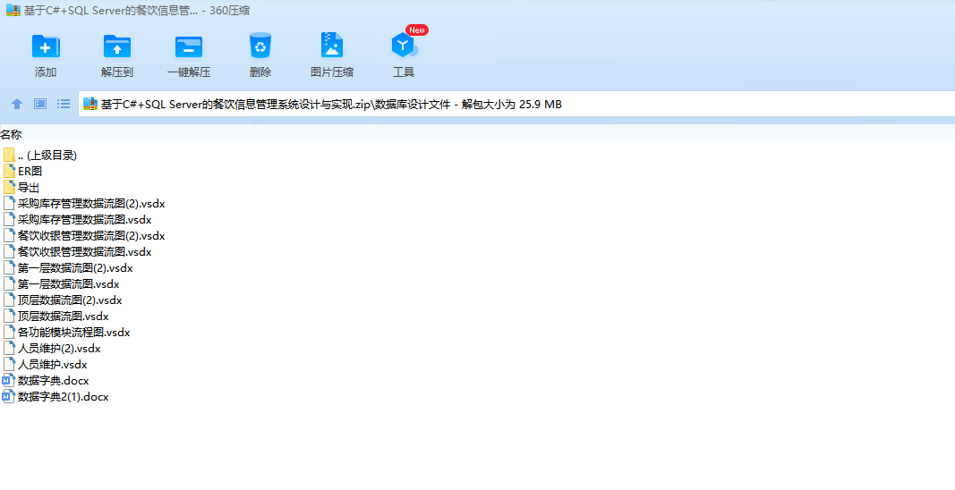Select 餐饮收银管理数据流图(2).vsdx file
Viewport: 955px width, 490px height.
84,235
